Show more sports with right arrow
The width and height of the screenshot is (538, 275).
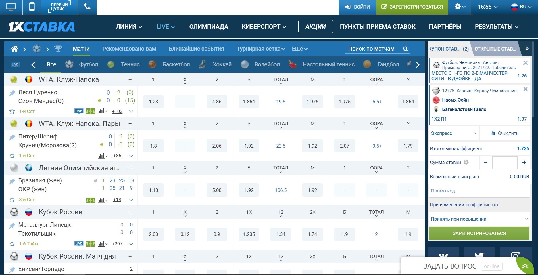[418, 65]
